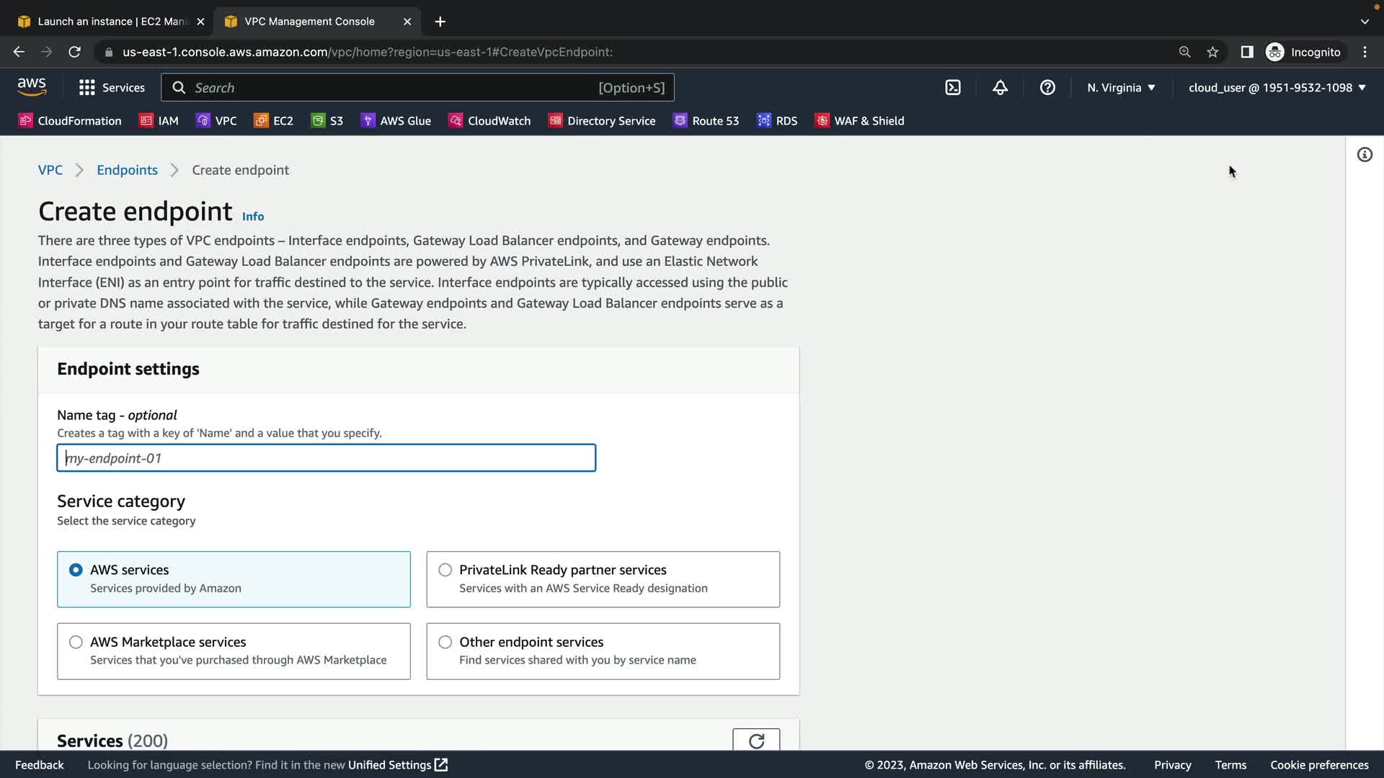The width and height of the screenshot is (1384, 778).
Task: Select AWS Marketplace services radio
Action: pyautogui.click(x=76, y=642)
